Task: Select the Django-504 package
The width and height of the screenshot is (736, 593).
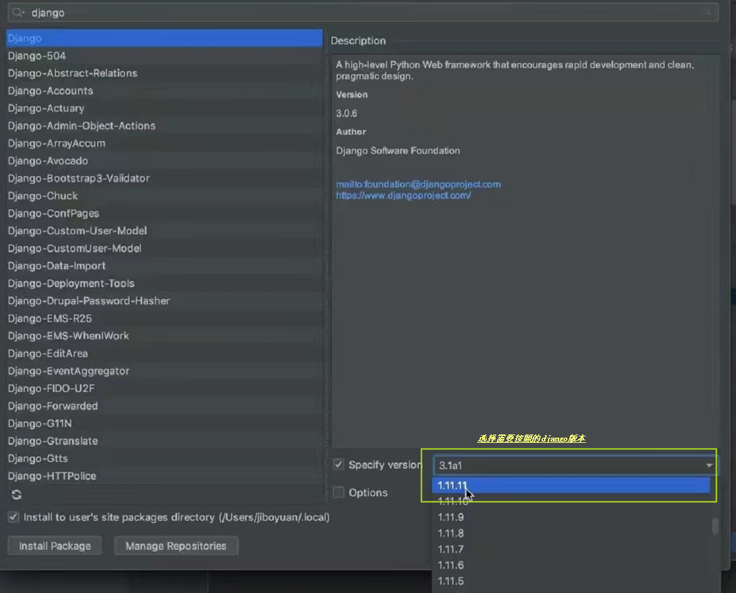Action: pyautogui.click(x=164, y=55)
